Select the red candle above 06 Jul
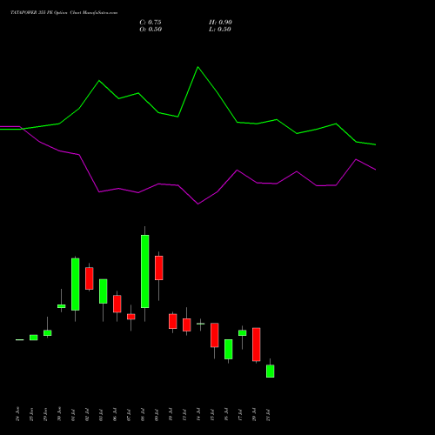Image resolution: width=435 pixels, height=435 pixels. click(x=117, y=304)
